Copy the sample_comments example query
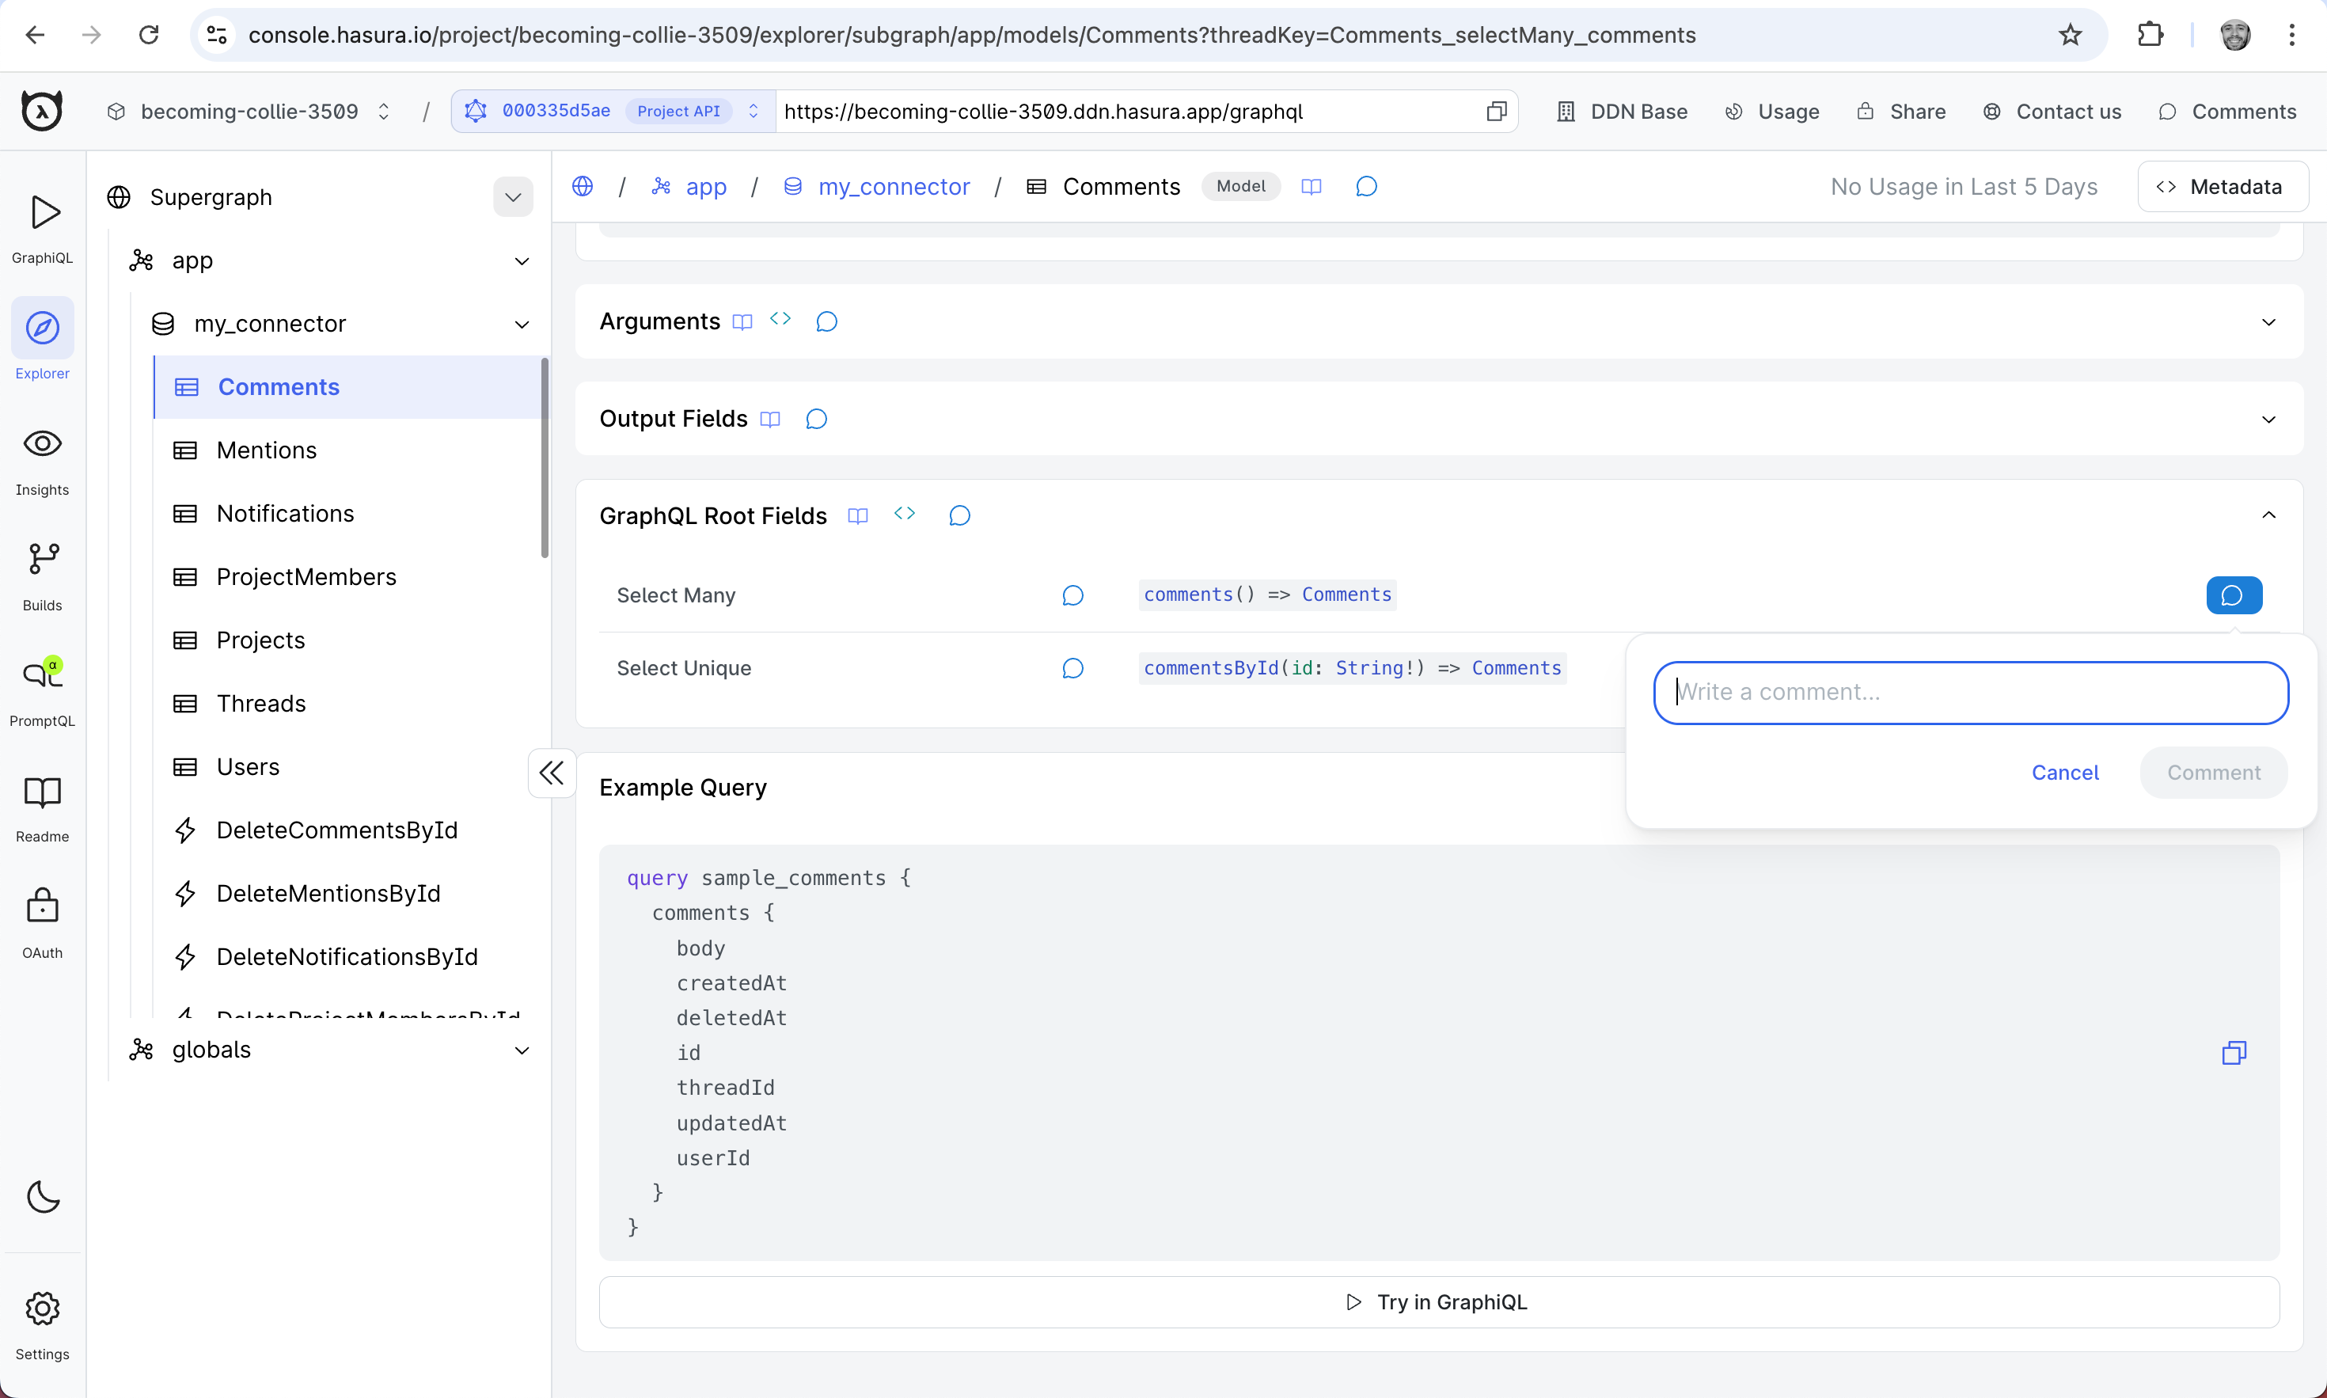2327x1398 pixels. click(x=2234, y=1052)
